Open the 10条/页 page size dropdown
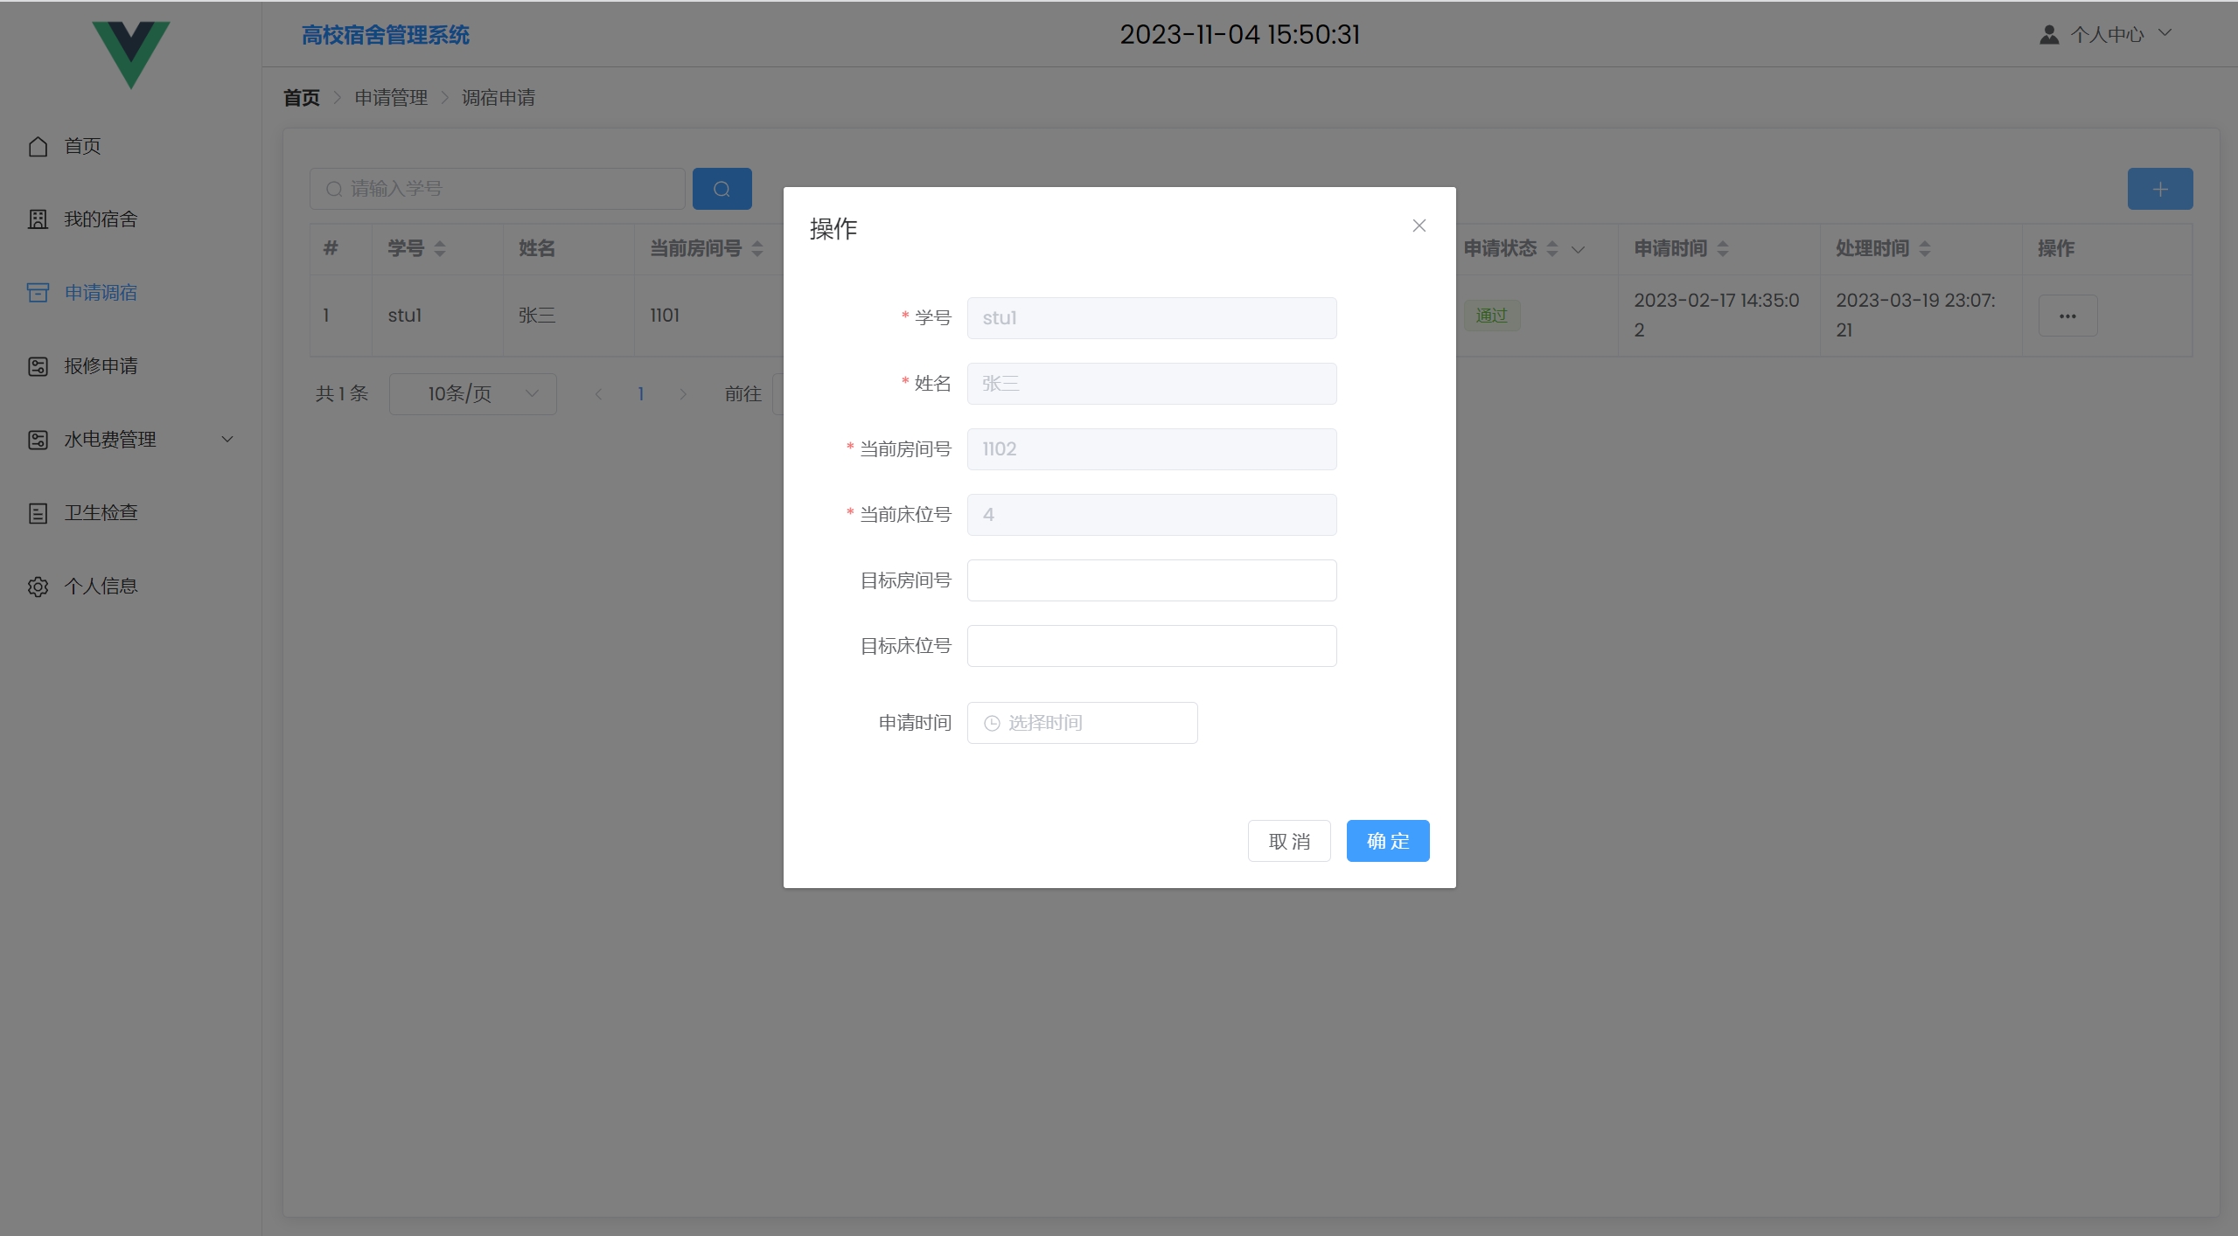 (472, 394)
